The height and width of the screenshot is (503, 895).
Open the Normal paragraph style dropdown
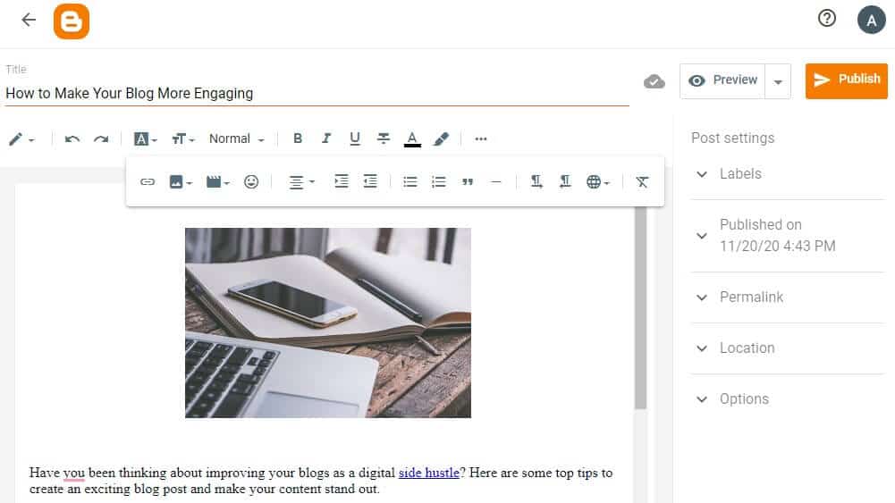236,139
